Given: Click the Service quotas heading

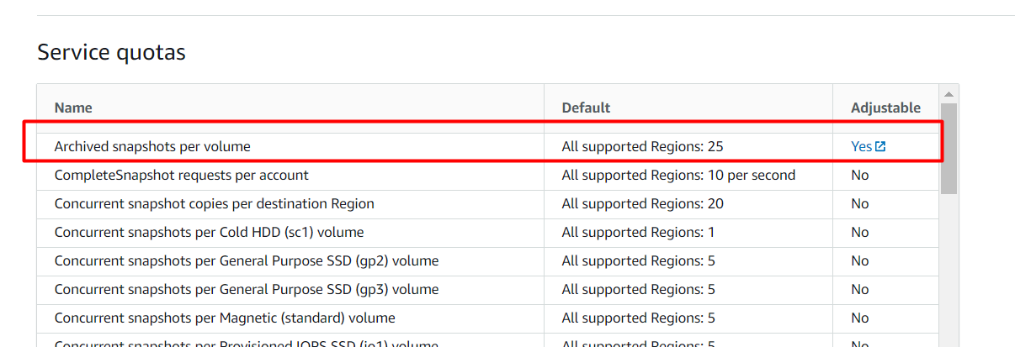Looking at the screenshot, I should [111, 52].
